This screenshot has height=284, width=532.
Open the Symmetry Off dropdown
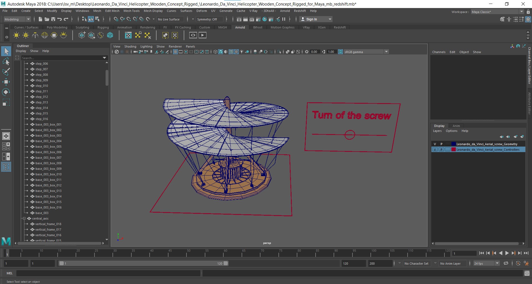coord(209,19)
